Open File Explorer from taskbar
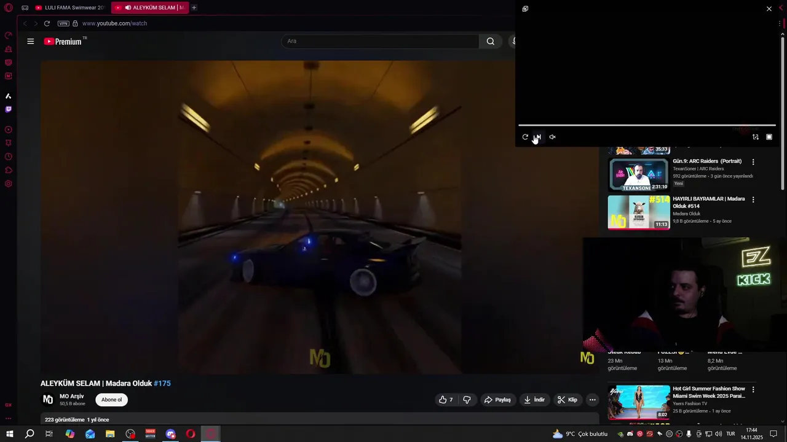 [x=110, y=434]
